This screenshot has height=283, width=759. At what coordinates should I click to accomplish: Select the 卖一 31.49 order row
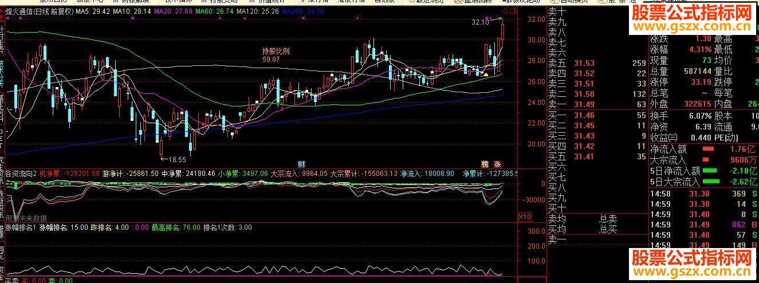pos(597,104)
